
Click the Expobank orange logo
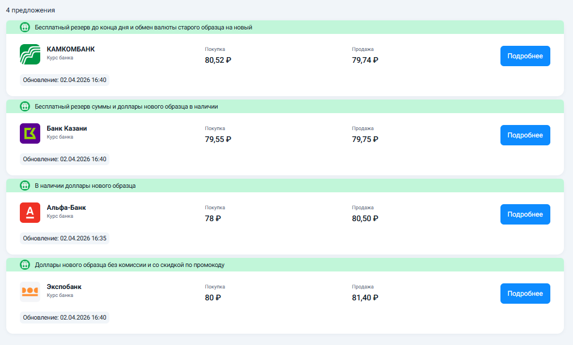click(x=29, y=292)
